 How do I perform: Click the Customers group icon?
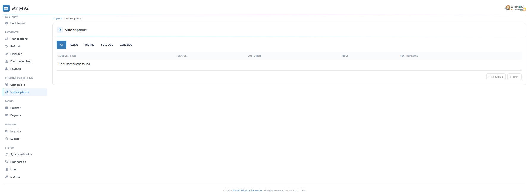pos(7,85)
